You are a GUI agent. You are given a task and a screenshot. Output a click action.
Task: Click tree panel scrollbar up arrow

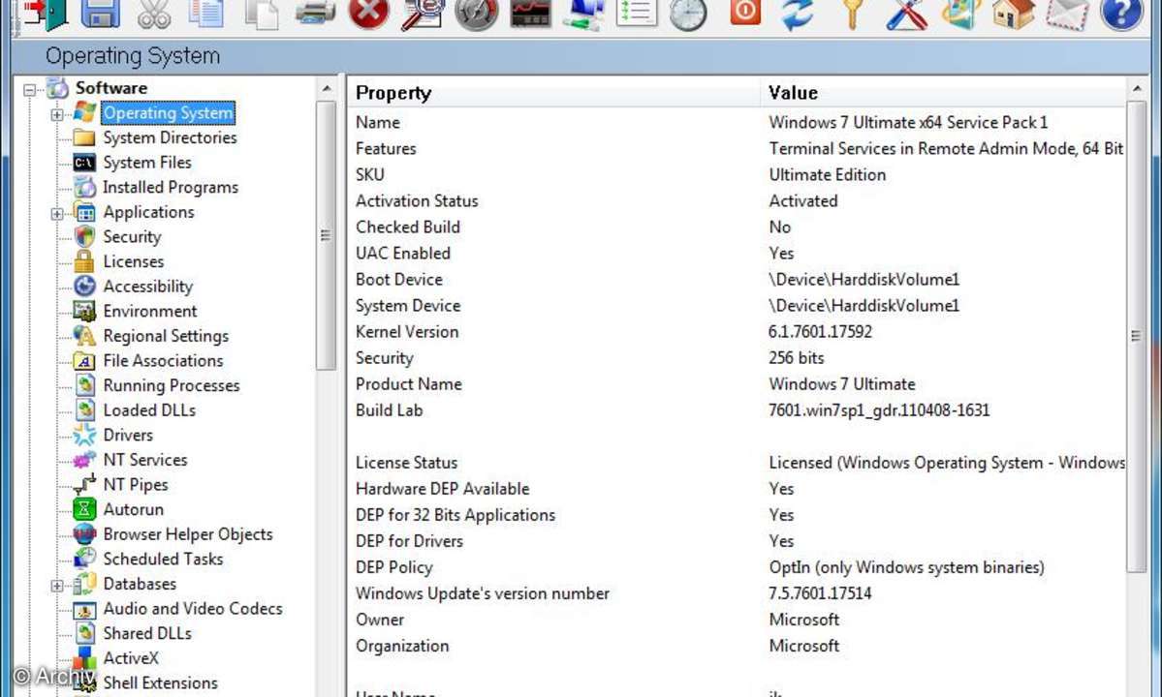(326, 89)
